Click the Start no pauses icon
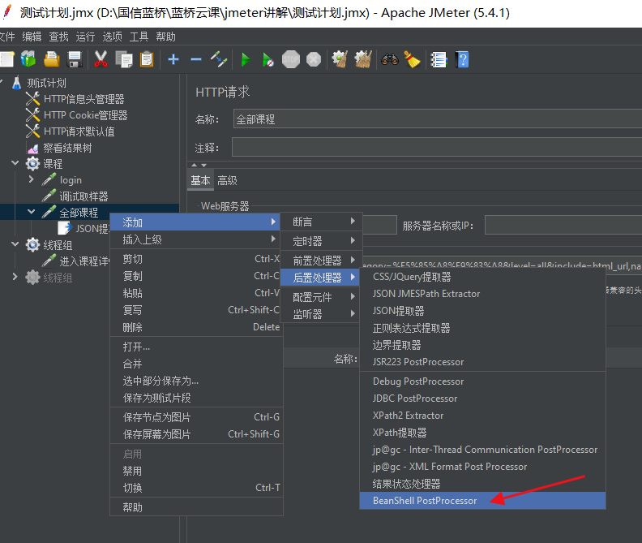 coord(267,60)
